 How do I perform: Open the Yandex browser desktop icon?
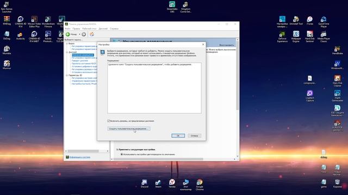tap(172, 184)
